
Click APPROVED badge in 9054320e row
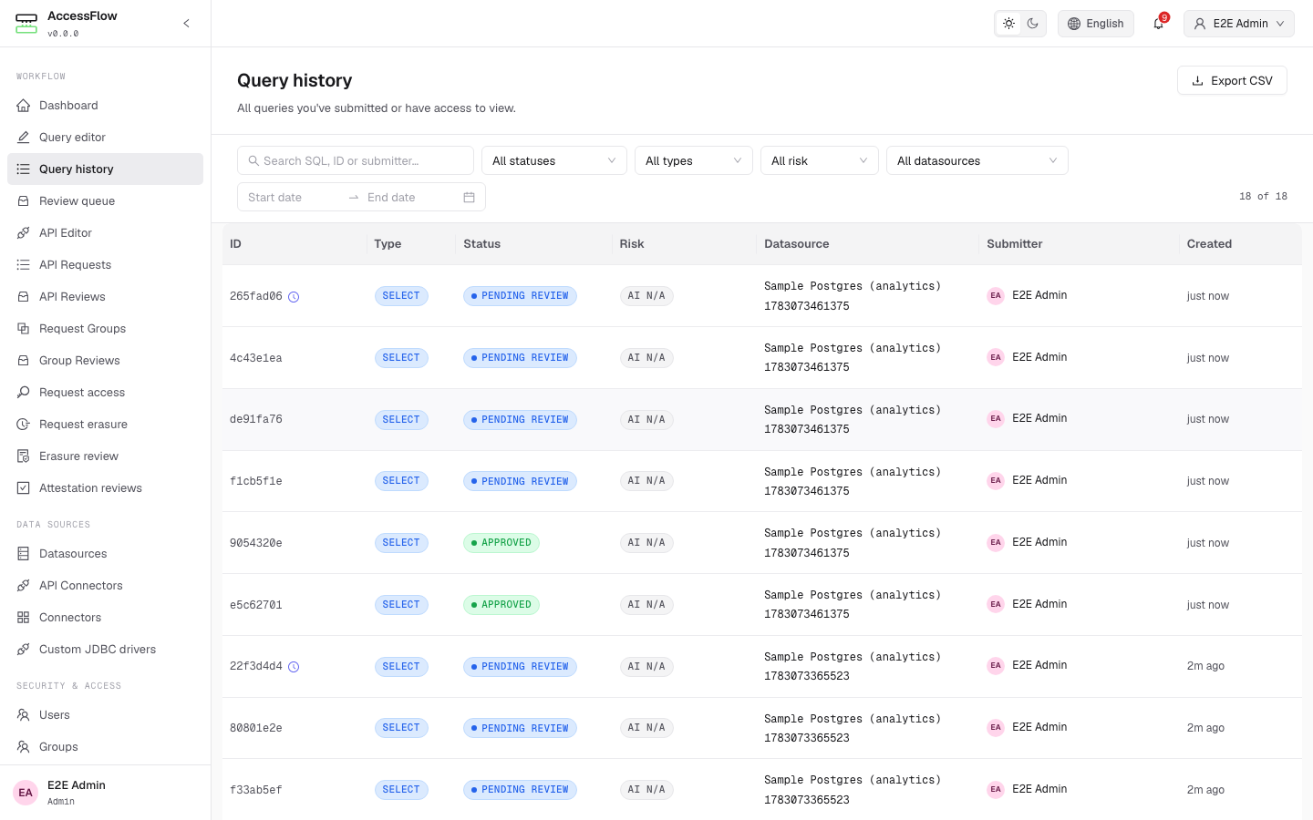[501, 543]
